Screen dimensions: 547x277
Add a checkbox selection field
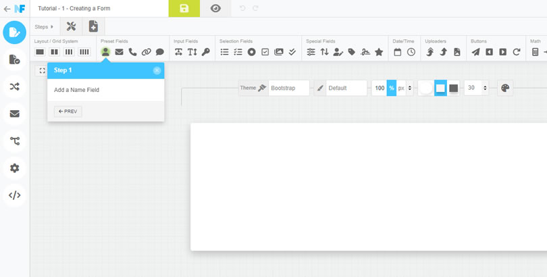click(x=265, y=52)
